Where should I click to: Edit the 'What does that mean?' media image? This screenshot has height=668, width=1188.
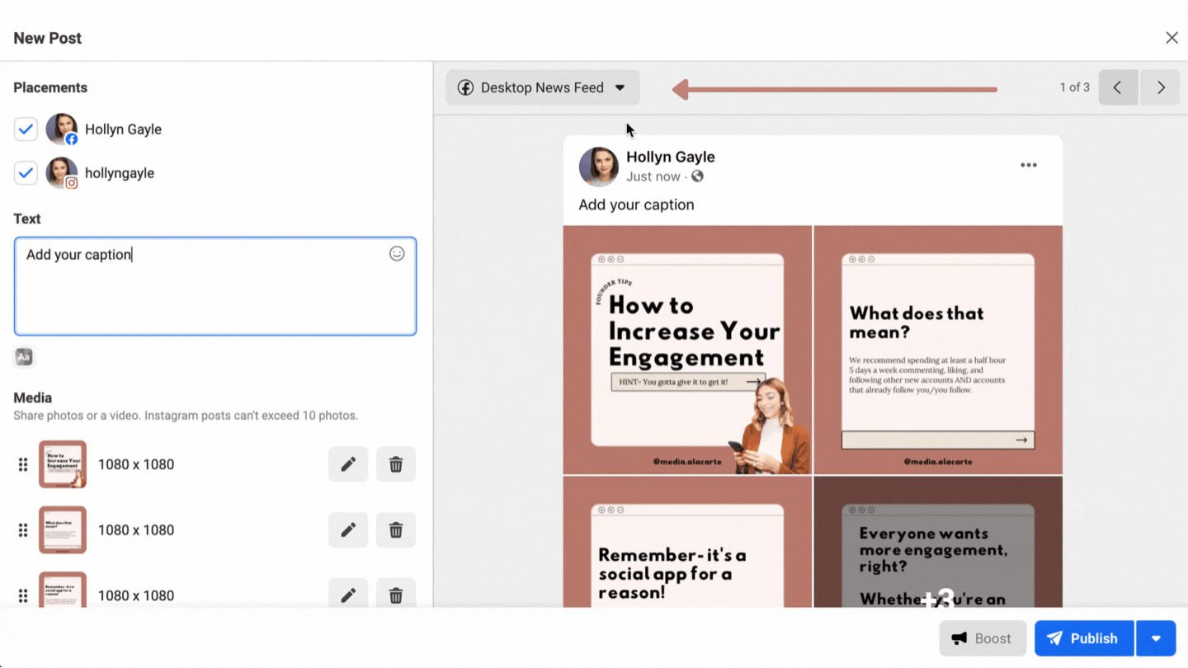point(348,530)
